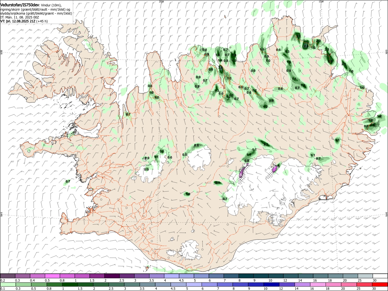
Task: Select the snow legend swatch labeled 4
Action: click(x=171, y=276)
